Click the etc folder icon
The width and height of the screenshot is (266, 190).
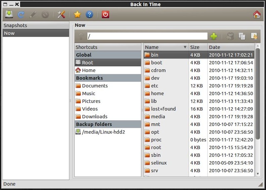[x=147, y=86]
